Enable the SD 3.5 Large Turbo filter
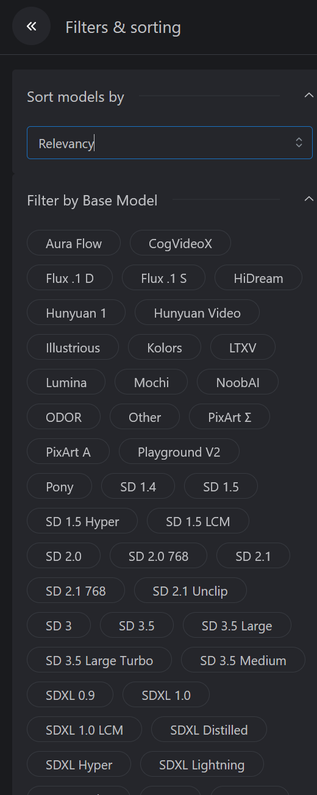The height and width of the screenshot is (795, 317). [x=99, y=660]
